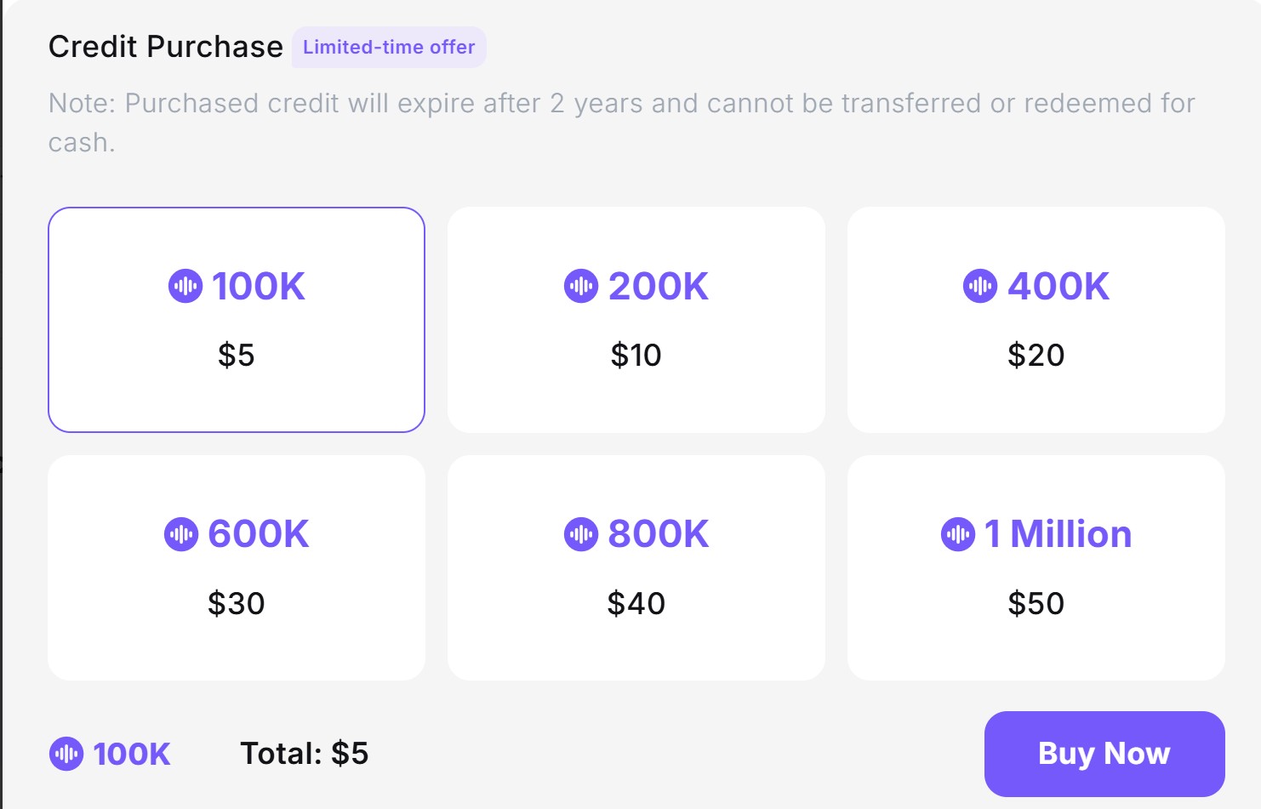The image size is (1261, 809).
Task: Select the 400K credit package
Action: [1036, 320]
